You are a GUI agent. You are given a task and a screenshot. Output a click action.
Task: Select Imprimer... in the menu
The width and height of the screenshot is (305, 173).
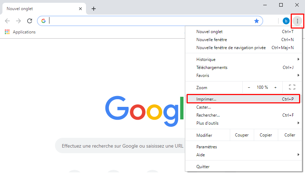(243, 99)
